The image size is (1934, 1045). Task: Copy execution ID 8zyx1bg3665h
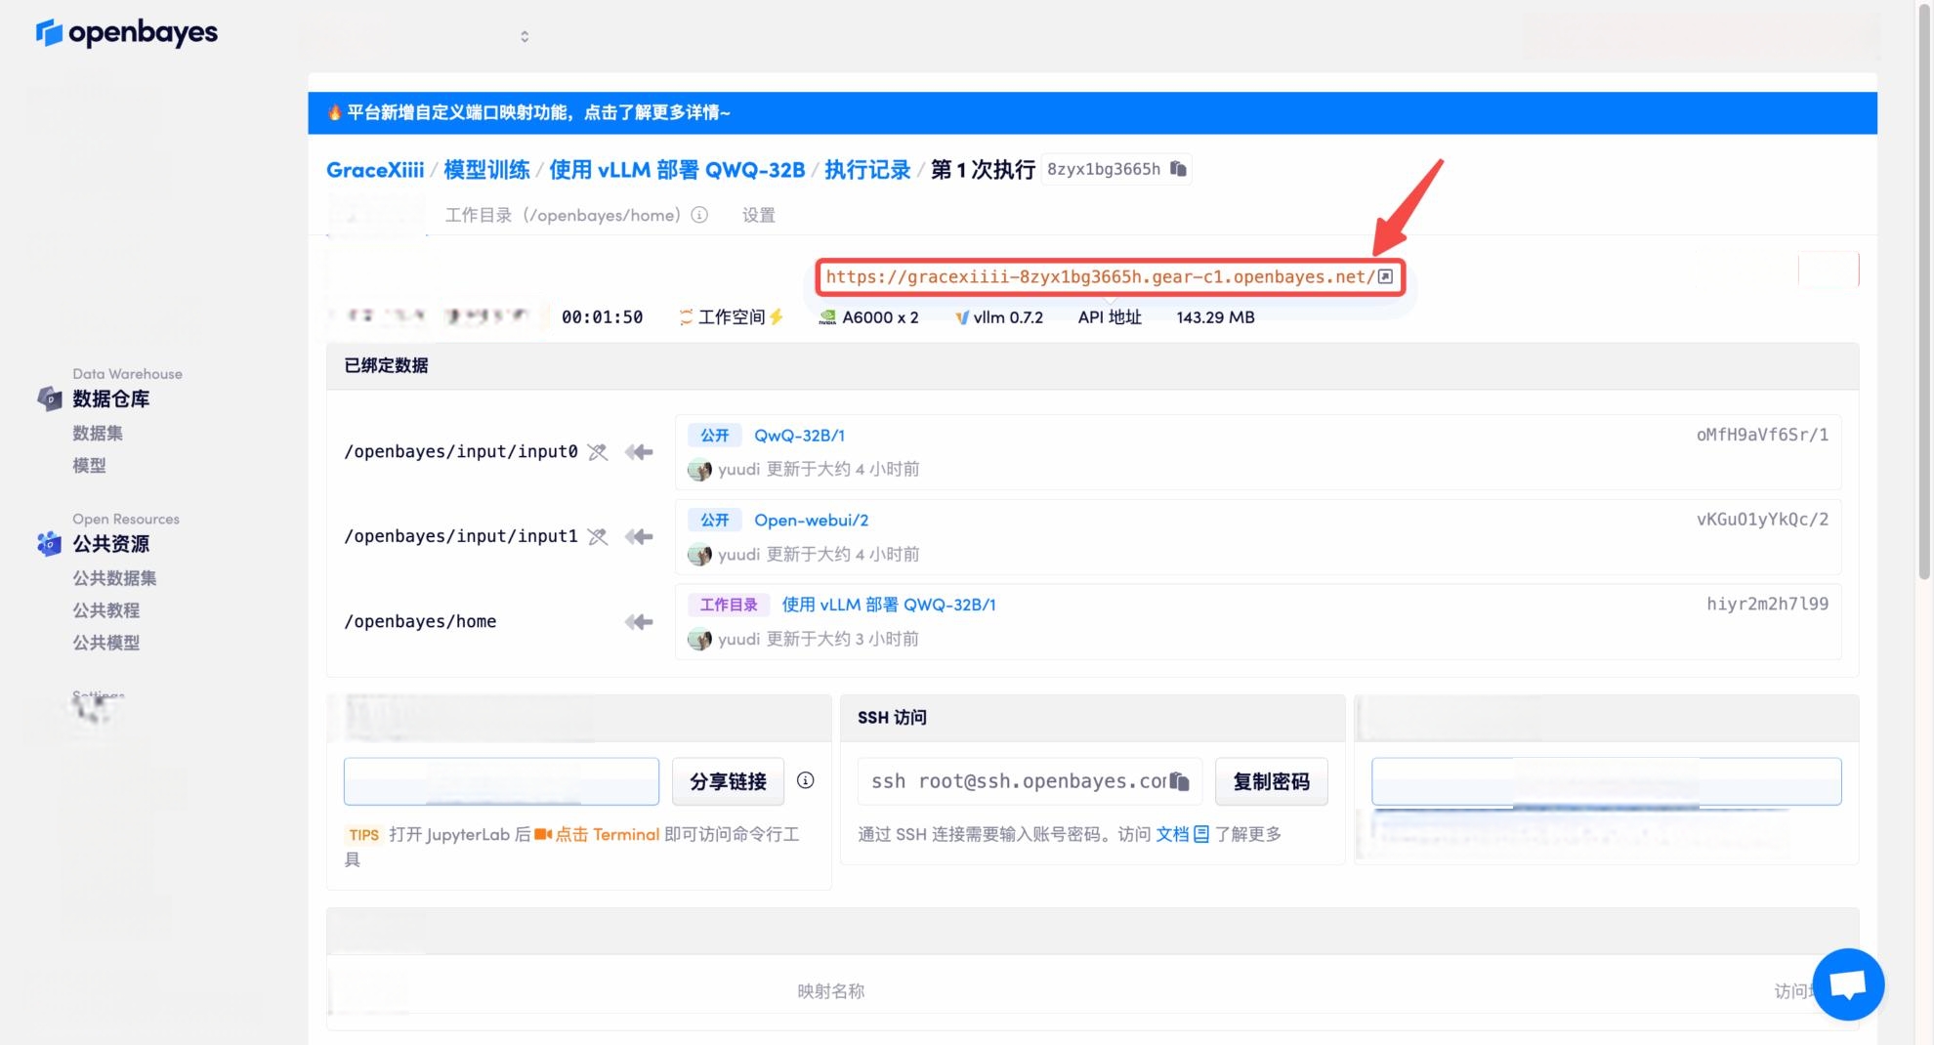coord(1179,169)
